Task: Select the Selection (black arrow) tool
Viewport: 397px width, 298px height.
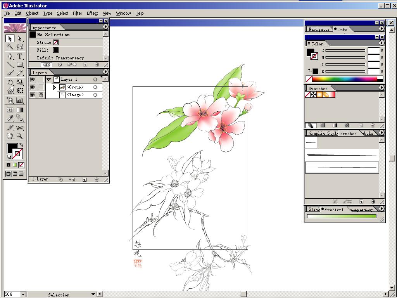Action: coord(10,38)
